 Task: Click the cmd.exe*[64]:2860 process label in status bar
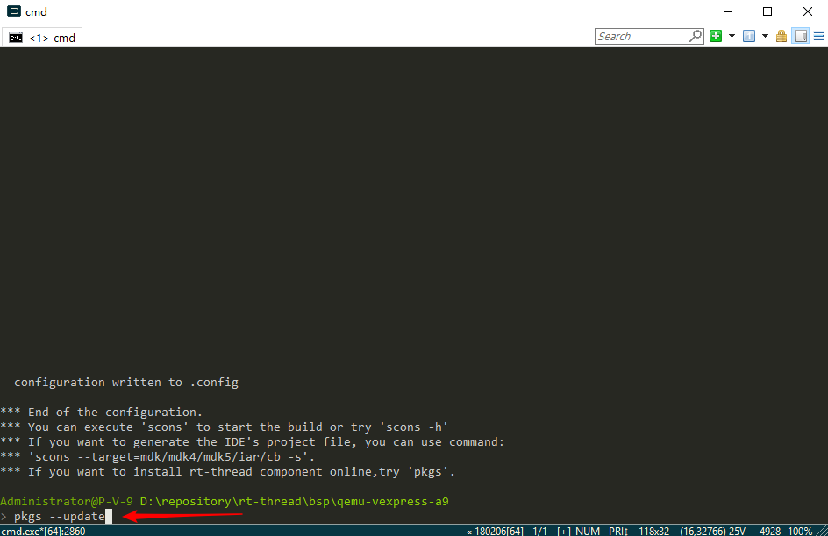(42, 531)
